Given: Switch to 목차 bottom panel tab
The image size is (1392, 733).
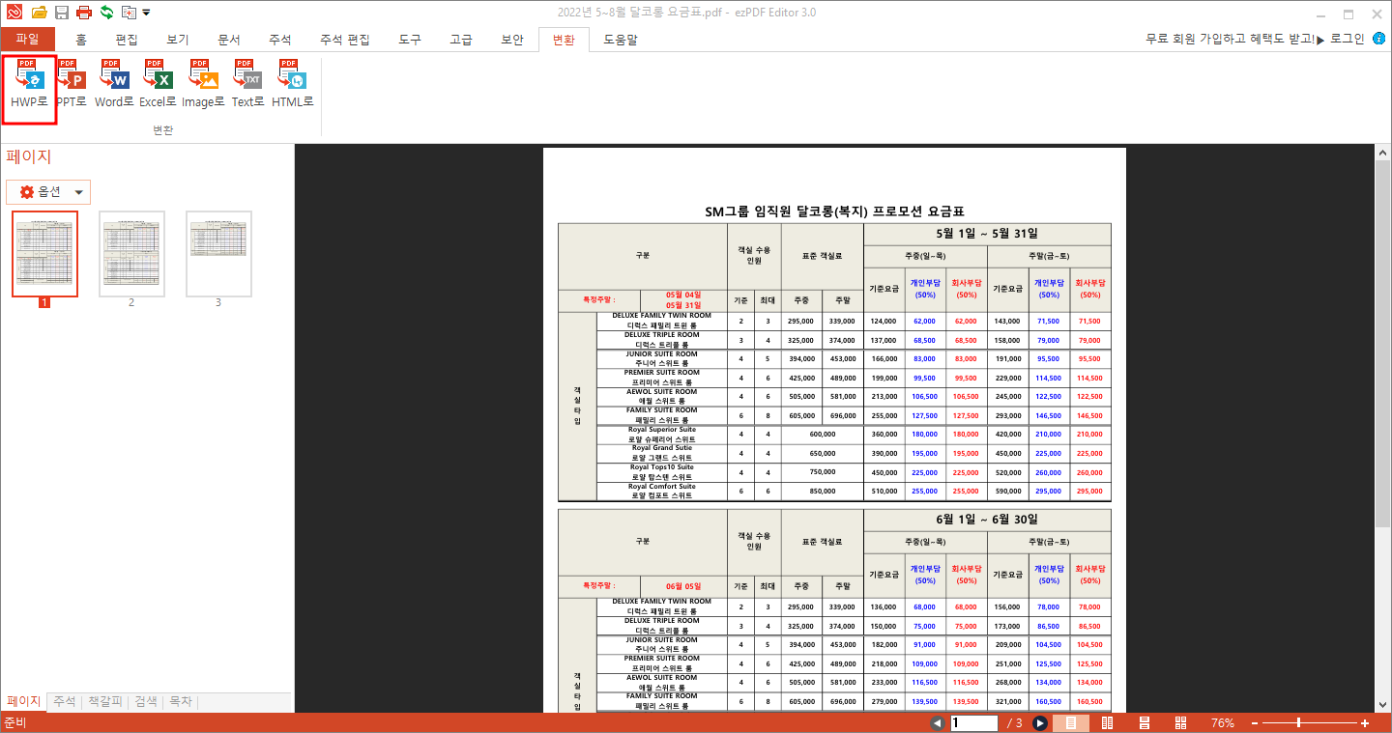Looking at the screenshot, I should pyautogui.click(x=181, y=702).
